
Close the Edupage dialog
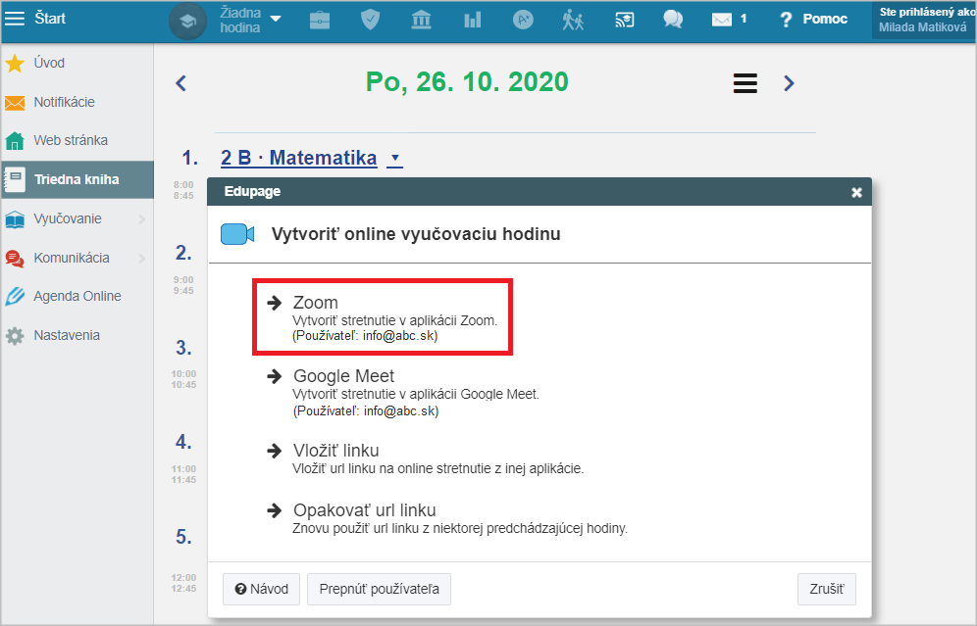(856, 192)
